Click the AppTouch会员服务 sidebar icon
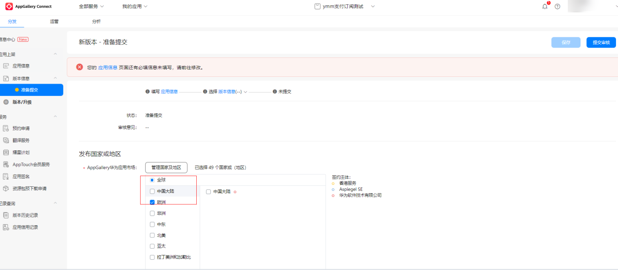The height and width of the screenshot is (270, 618). coord(6,164)
